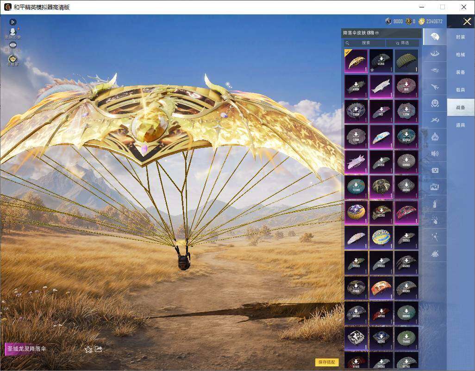The image size is (475, 371).
Task: Select the spray can category icon
Action: click(435, 204)
